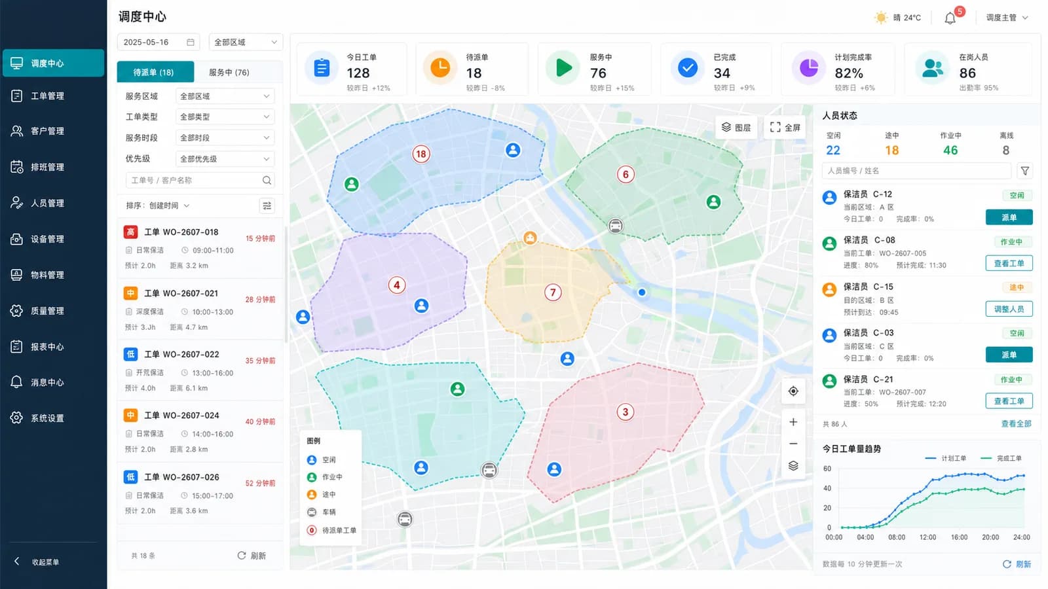Screen dimensions: 1048x589
Task: Click the 服务中 play icon
Action: point(563,67)
